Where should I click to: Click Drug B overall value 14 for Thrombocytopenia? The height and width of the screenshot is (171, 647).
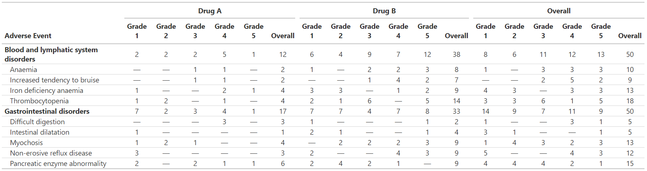coord(456,101)
